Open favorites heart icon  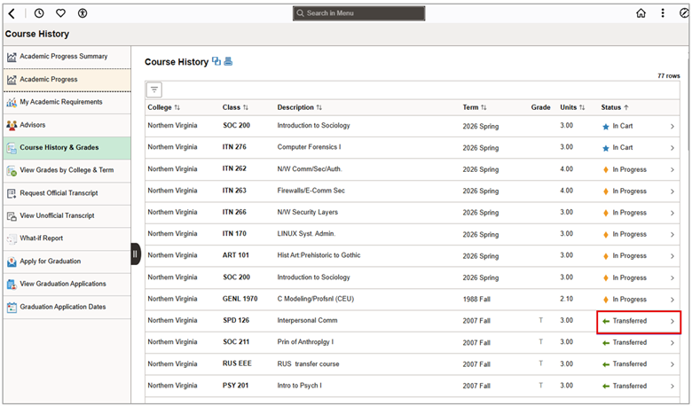tap(60, 13)
